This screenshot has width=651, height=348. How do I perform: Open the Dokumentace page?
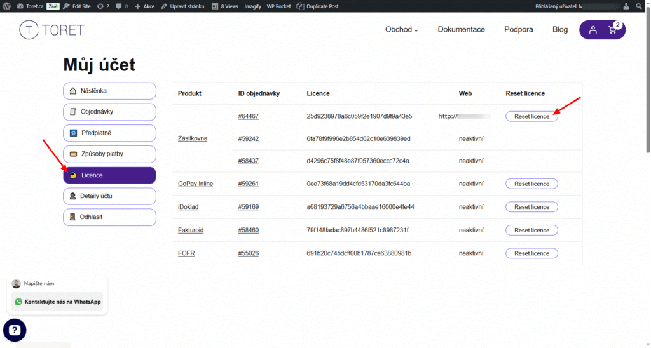(462, 29)
